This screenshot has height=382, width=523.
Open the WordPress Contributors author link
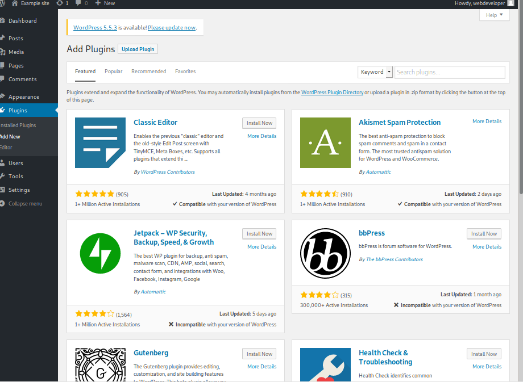pos(168,172)
